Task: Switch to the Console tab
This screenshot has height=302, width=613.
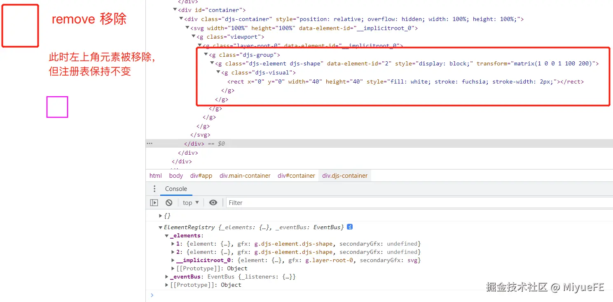Action: coord(176,189)
